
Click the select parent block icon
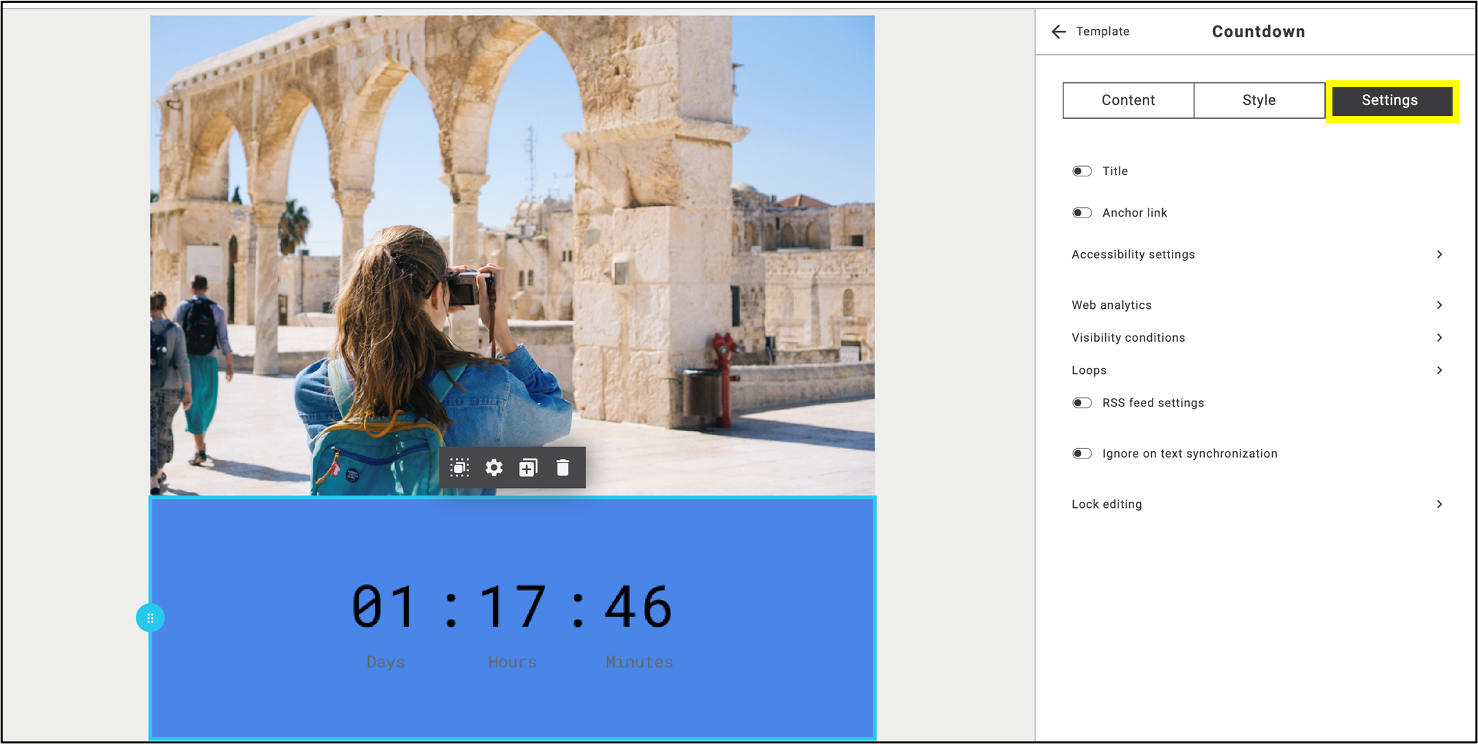point(459,468)
